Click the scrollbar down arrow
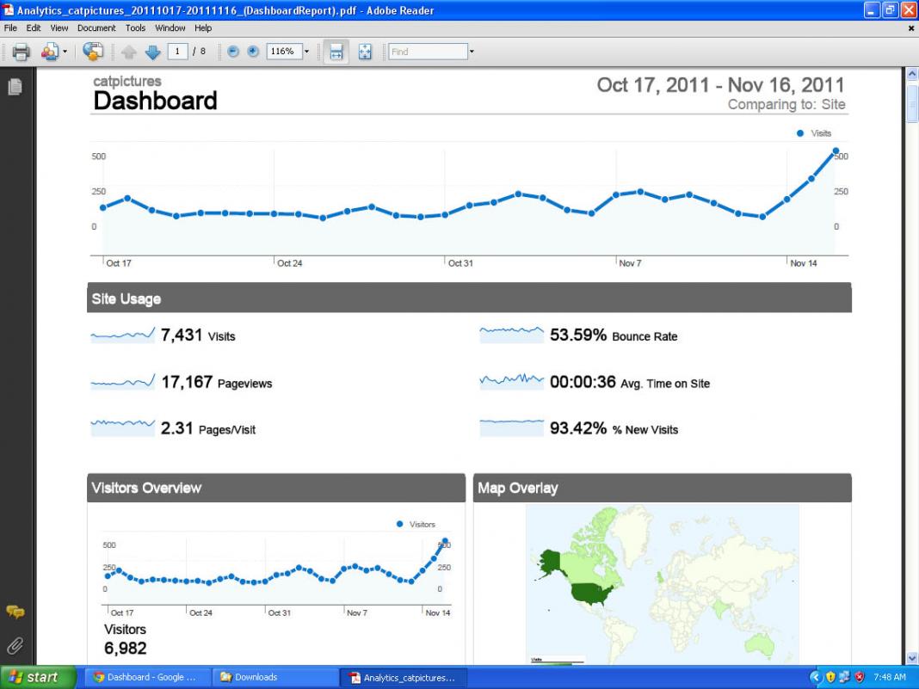Screen dimensions: 919x689 (x=912, y=659)
